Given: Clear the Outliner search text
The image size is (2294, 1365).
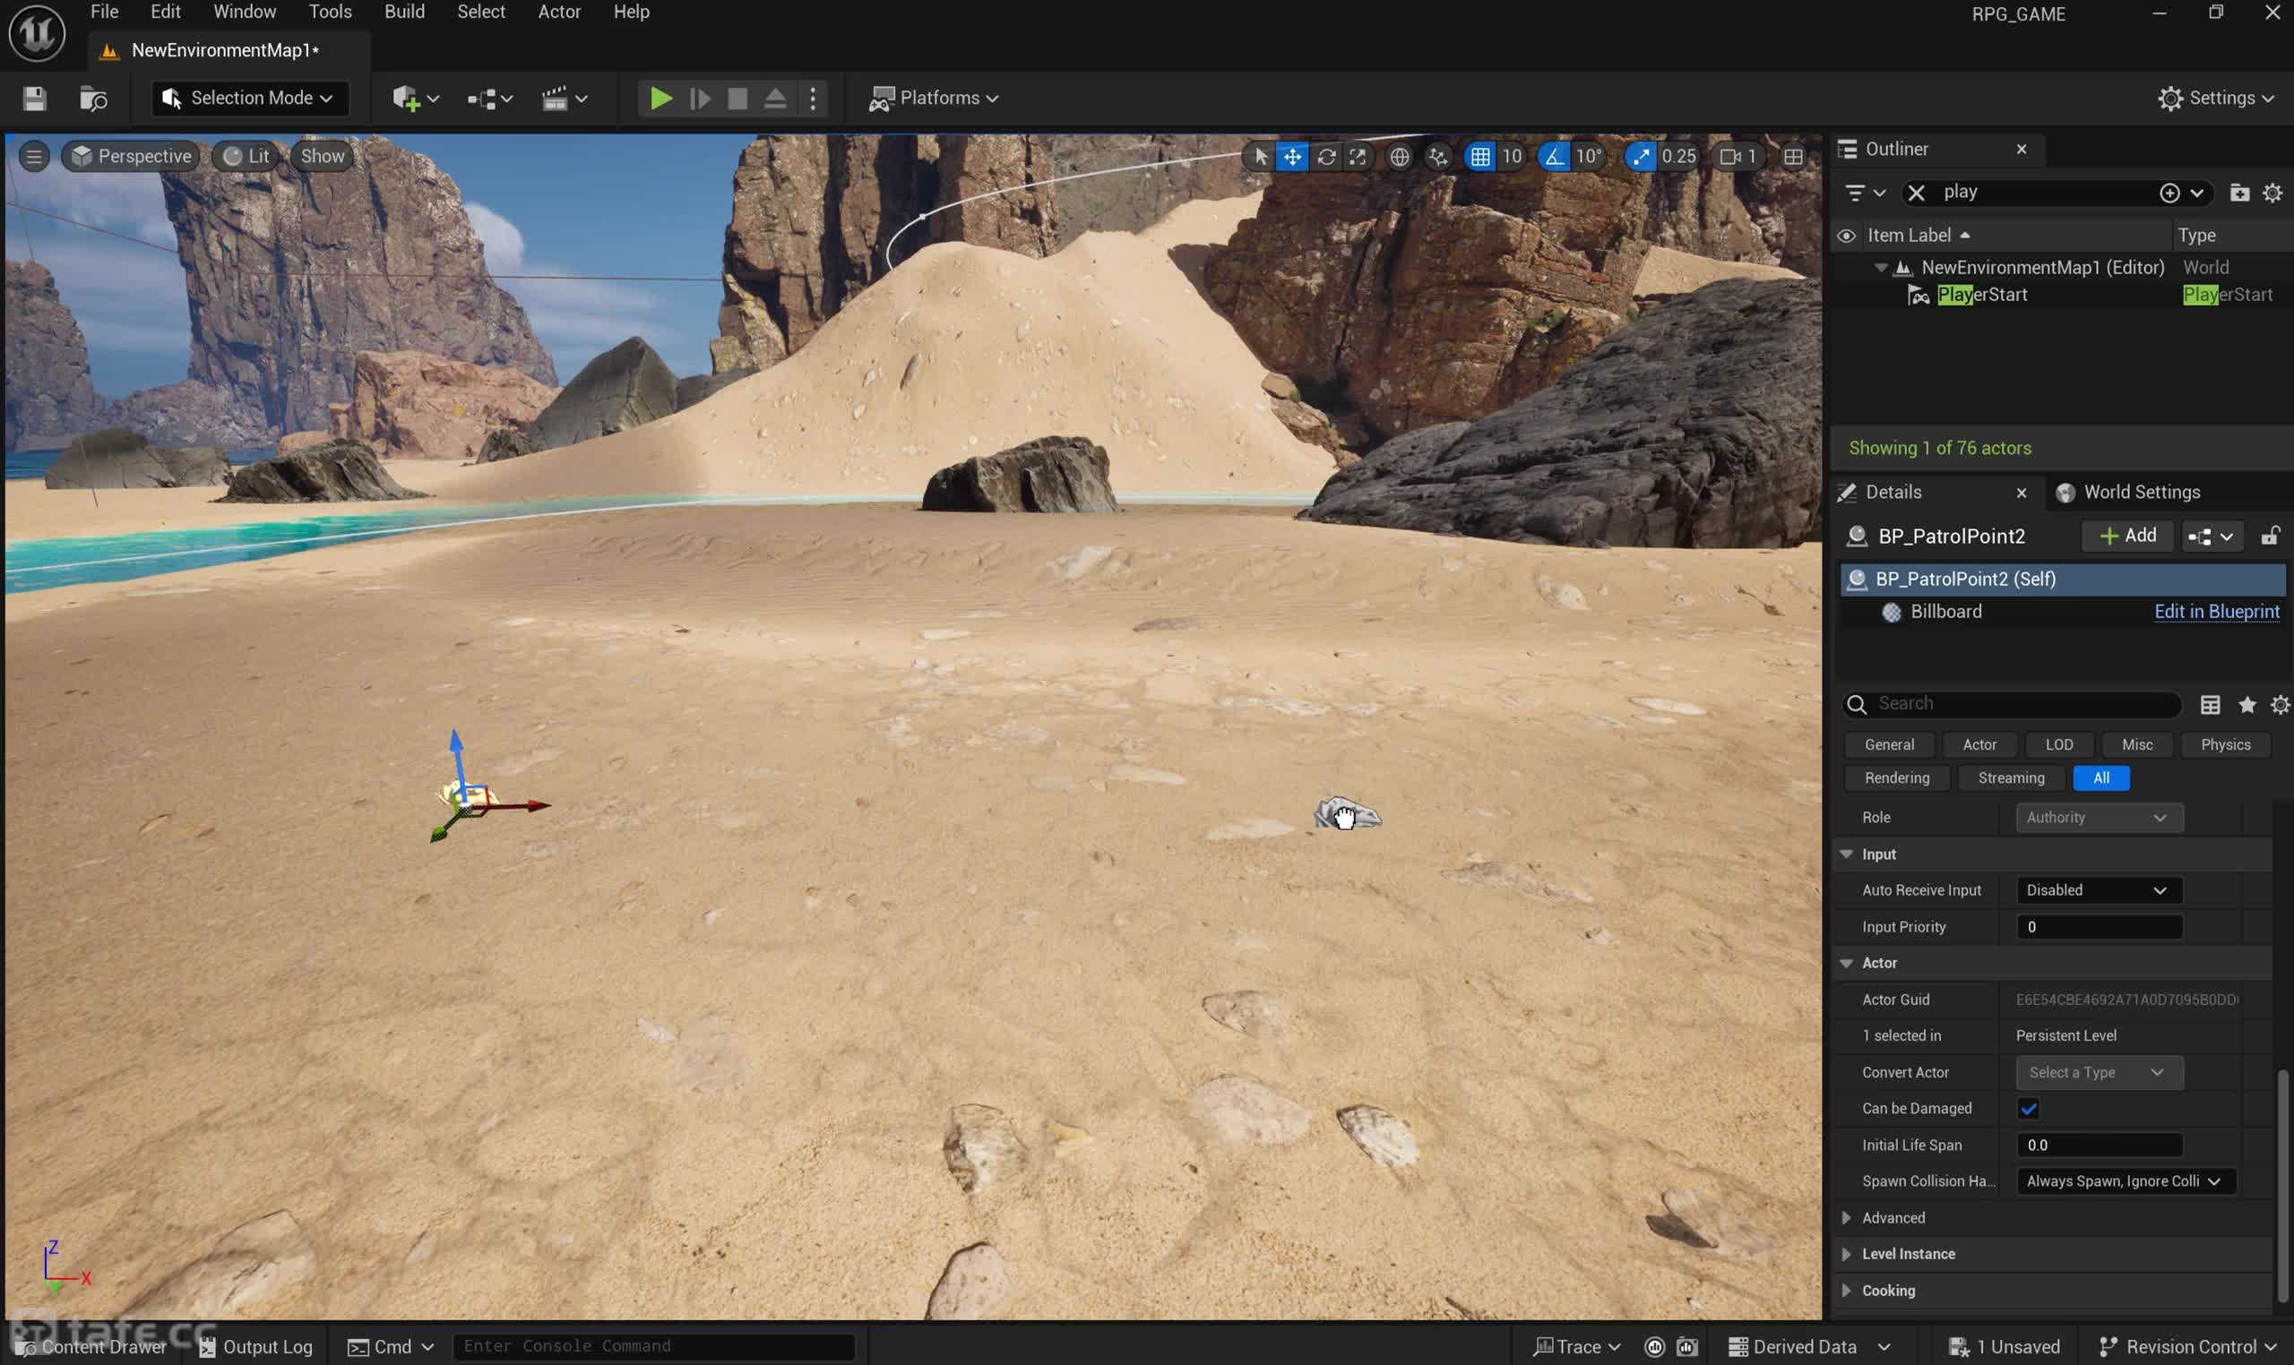Looking at the screenshot, I should pyautogui.click(x=1916, y=193).
